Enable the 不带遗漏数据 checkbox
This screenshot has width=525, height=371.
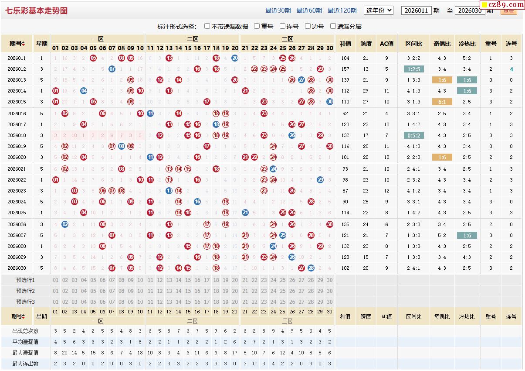coord(207,26)
